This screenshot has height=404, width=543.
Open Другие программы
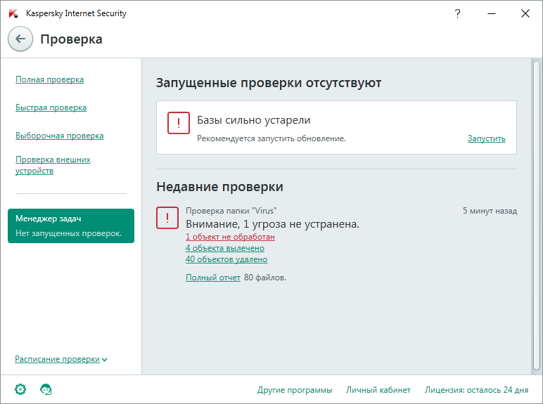[295, 390]
